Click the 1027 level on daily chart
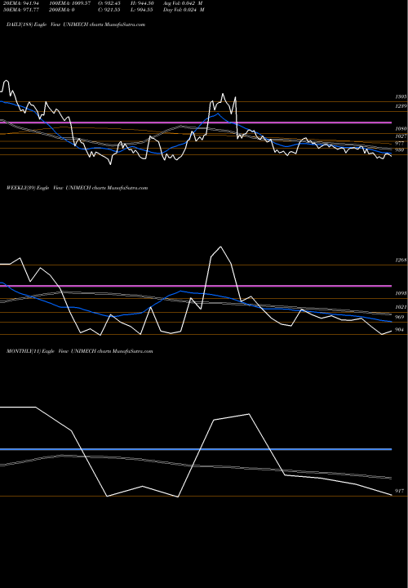The image size is (408, 588). click(401, 136)
